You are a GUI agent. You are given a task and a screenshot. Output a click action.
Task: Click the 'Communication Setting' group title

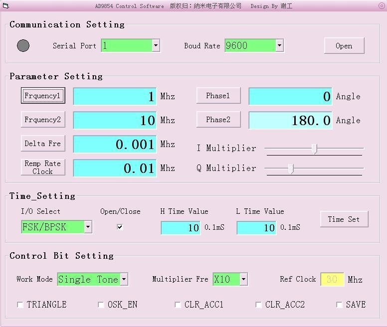pyautogui.click(x=67, y=24)
